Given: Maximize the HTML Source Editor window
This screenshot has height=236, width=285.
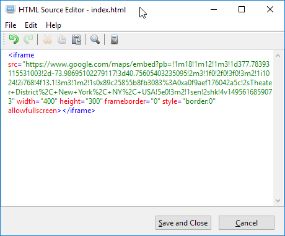Looking at the screenshot, I should 242,9.
